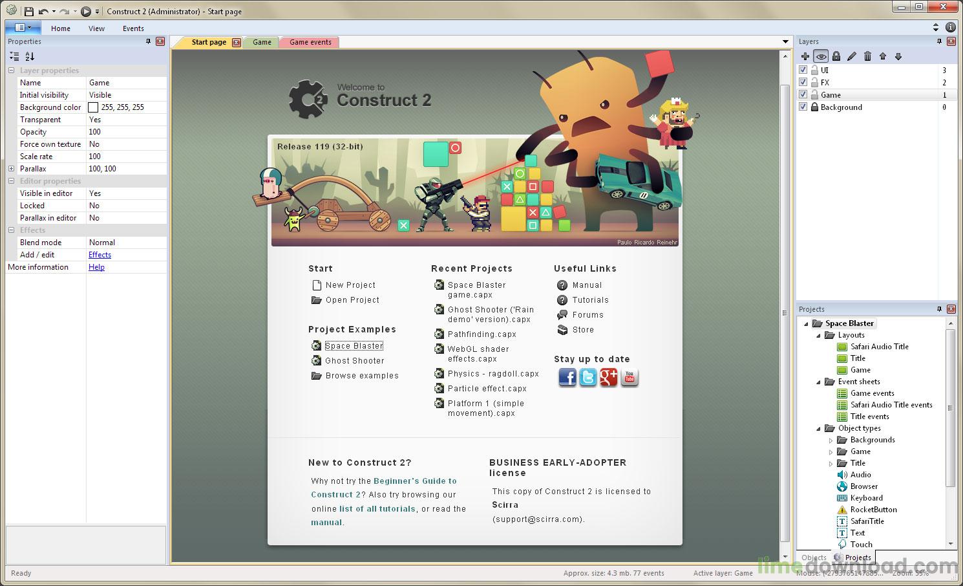963x586 pixels.
Task: Save the project using the save icon
Action: pos(30,10)
